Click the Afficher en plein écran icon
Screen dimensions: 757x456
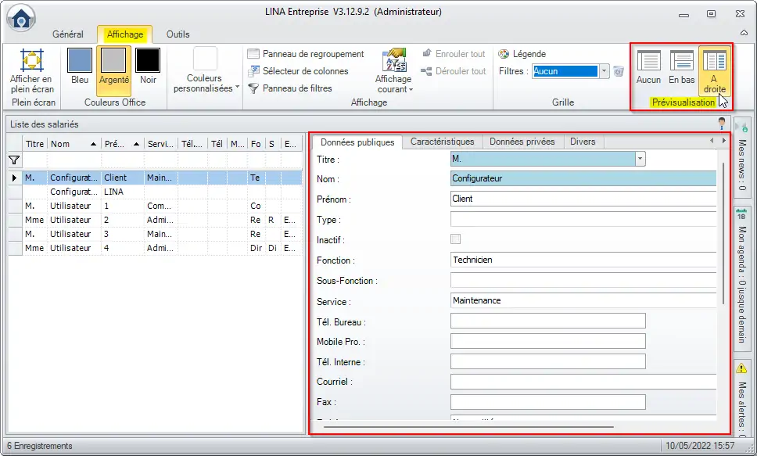point(32,60)
